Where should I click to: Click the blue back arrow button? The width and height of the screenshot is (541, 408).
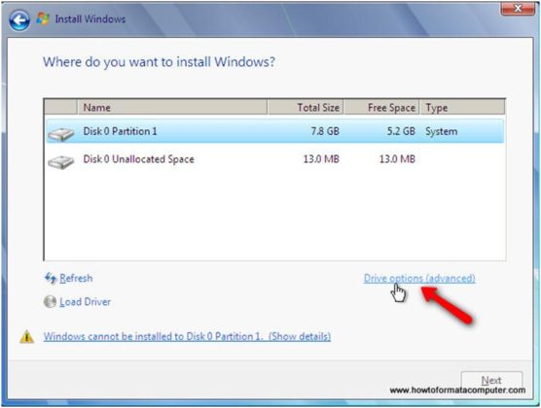click(x=19, y=20)
